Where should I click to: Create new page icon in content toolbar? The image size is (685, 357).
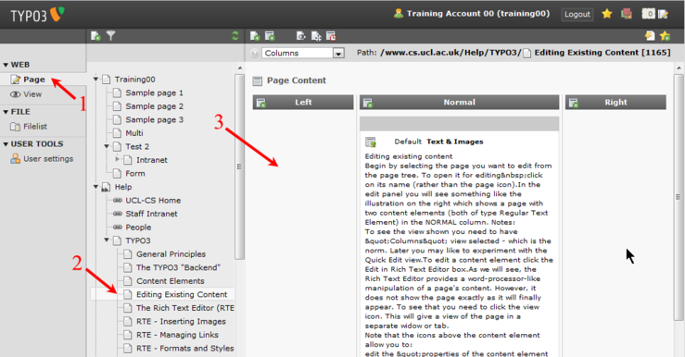tap(255, 36)
